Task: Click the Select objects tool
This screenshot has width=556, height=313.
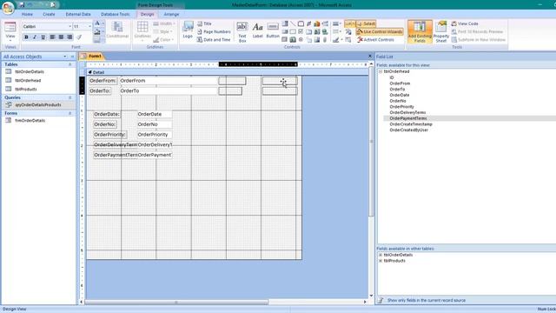Action: click(366, 23)
